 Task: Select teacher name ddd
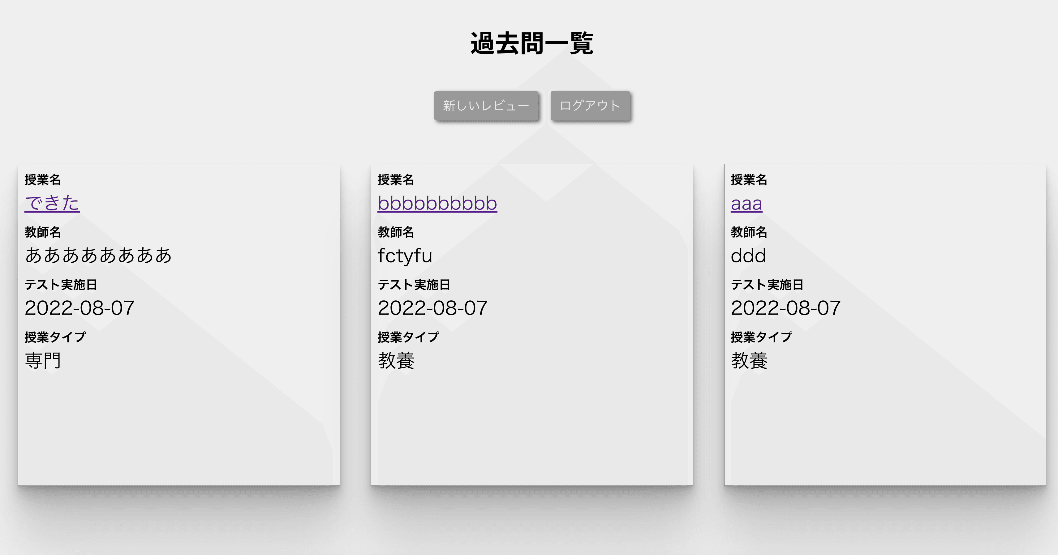pos(748,256)
